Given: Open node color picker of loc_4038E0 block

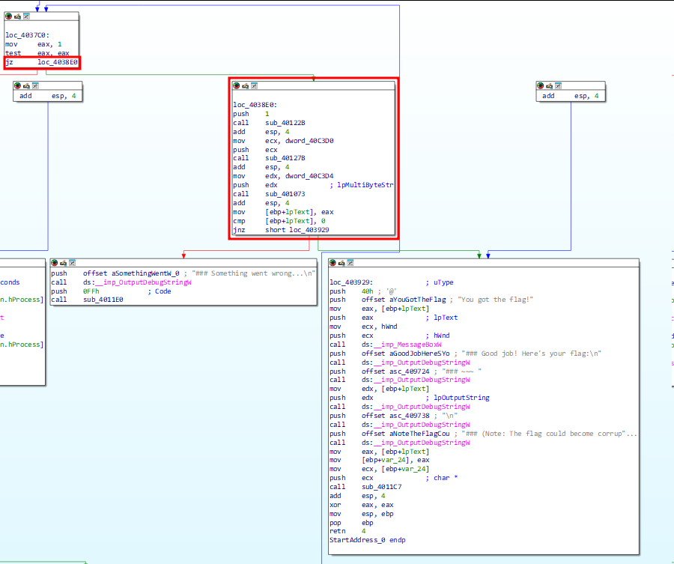Looking at the screenshot, I should (236, 86).
